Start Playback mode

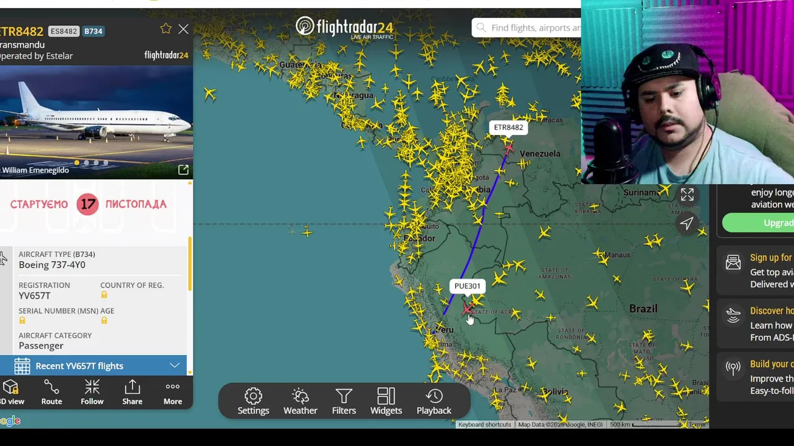(x=434, y=401)
